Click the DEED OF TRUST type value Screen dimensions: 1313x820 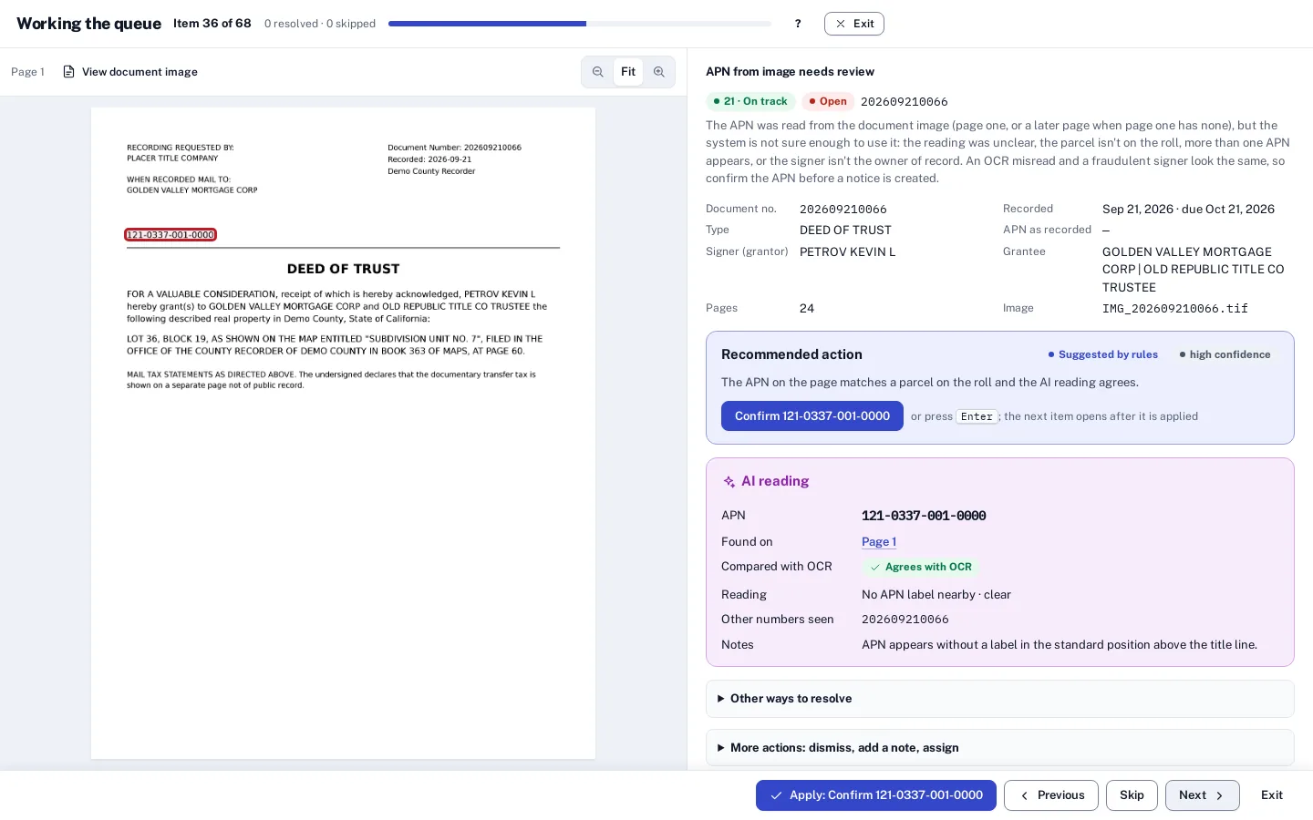point(845,231)
